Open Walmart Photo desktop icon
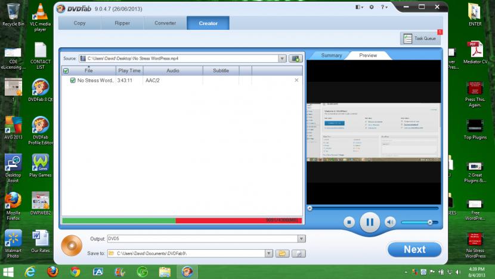This screenshot has height=279, width=495. [x=13, y=244]
